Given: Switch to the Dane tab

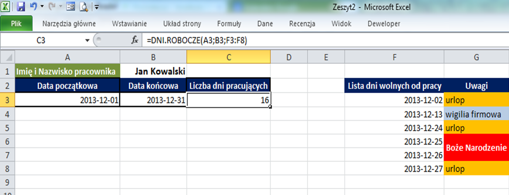Looking at the screenshot, I should pyautogui.click(x=265, y=24).
